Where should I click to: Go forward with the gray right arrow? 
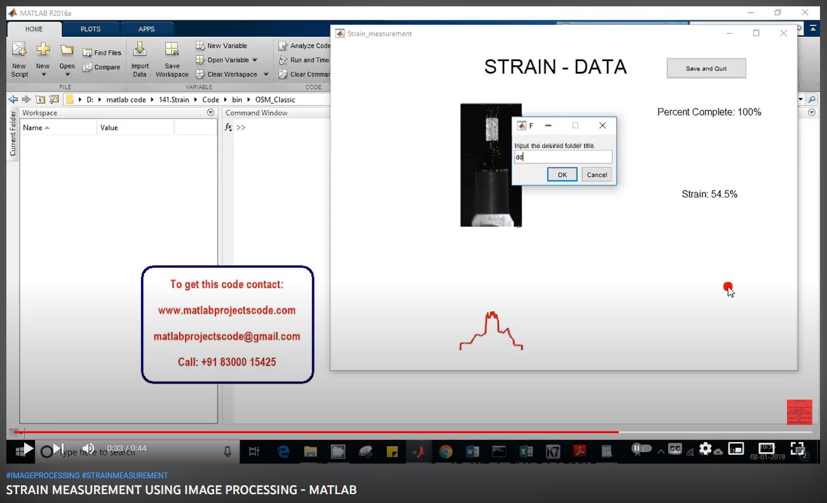point(26,100)
